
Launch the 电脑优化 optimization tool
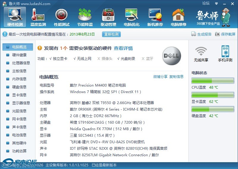pyautogui.click(x=131, y=17)
